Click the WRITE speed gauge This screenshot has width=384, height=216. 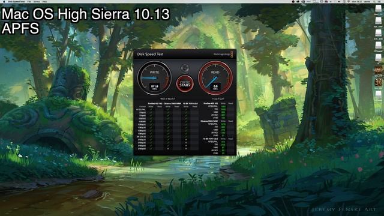pyautogui.click(x=154, y=78)
